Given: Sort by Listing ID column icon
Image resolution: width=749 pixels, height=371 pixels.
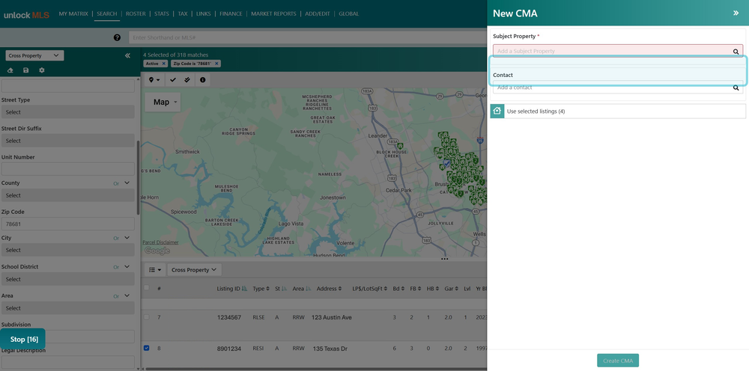Looking at the screenshot, I should click(x=245, y=289).
